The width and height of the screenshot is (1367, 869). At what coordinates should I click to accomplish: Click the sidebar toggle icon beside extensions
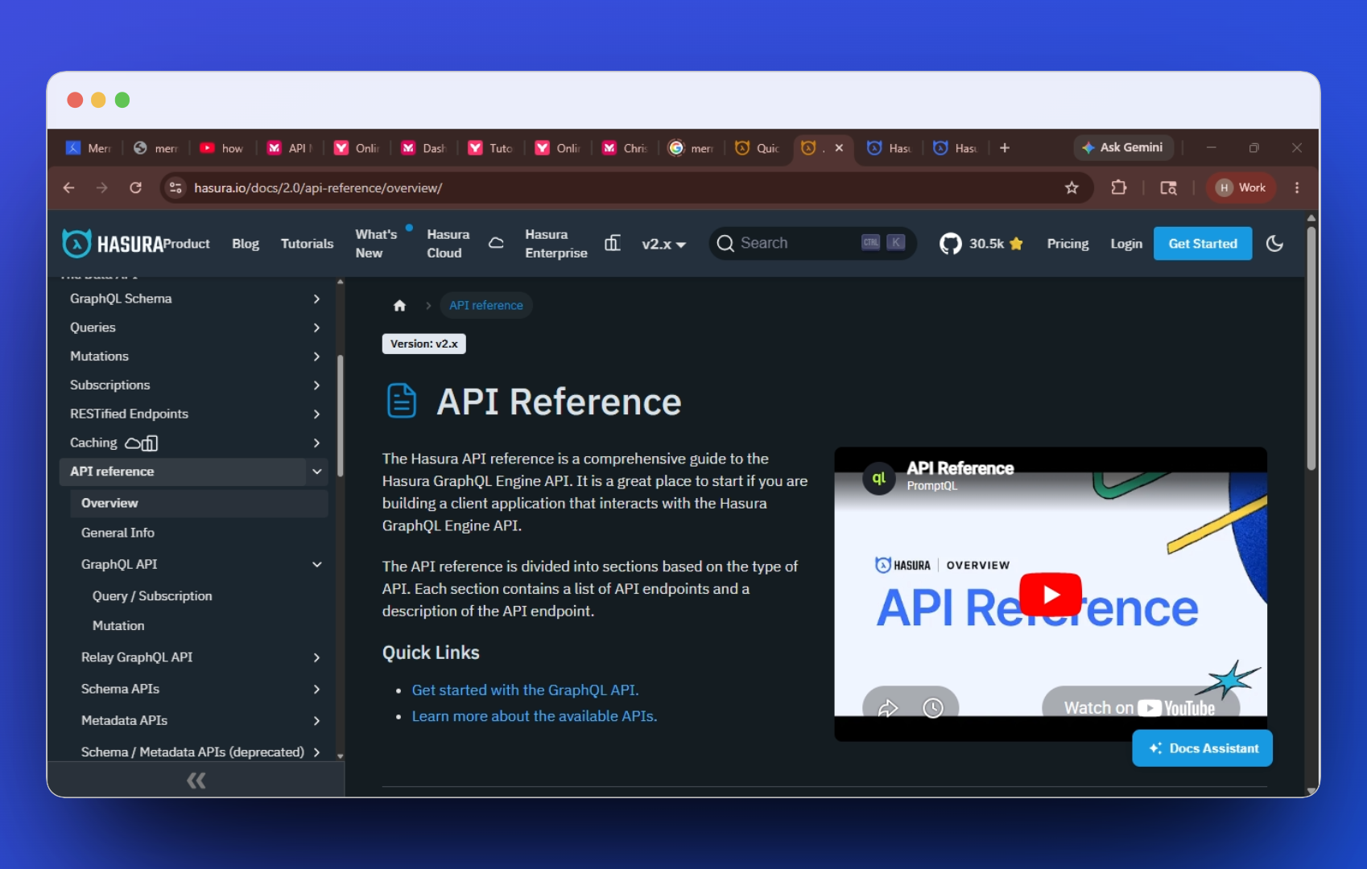coord(1168,187)
